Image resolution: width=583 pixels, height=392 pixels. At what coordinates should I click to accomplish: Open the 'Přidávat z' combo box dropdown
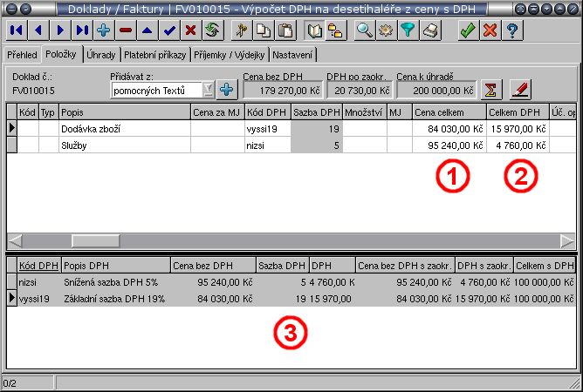[208, 89]
